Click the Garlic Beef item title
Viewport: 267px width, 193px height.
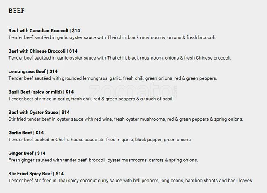click(x=21, y=133)
